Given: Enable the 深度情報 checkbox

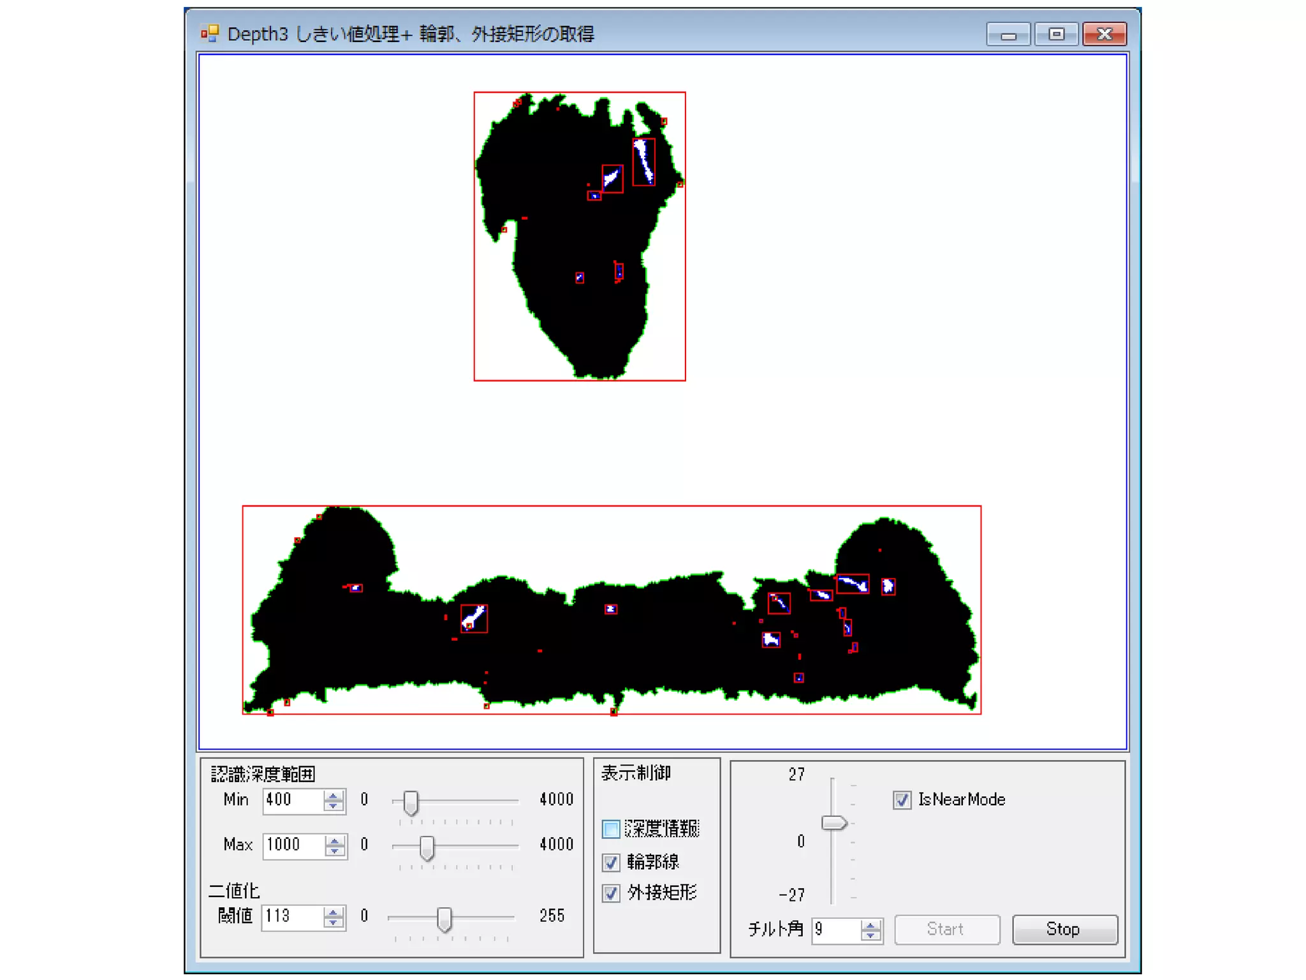Looking at the screenshot, I should coord(610,829).
